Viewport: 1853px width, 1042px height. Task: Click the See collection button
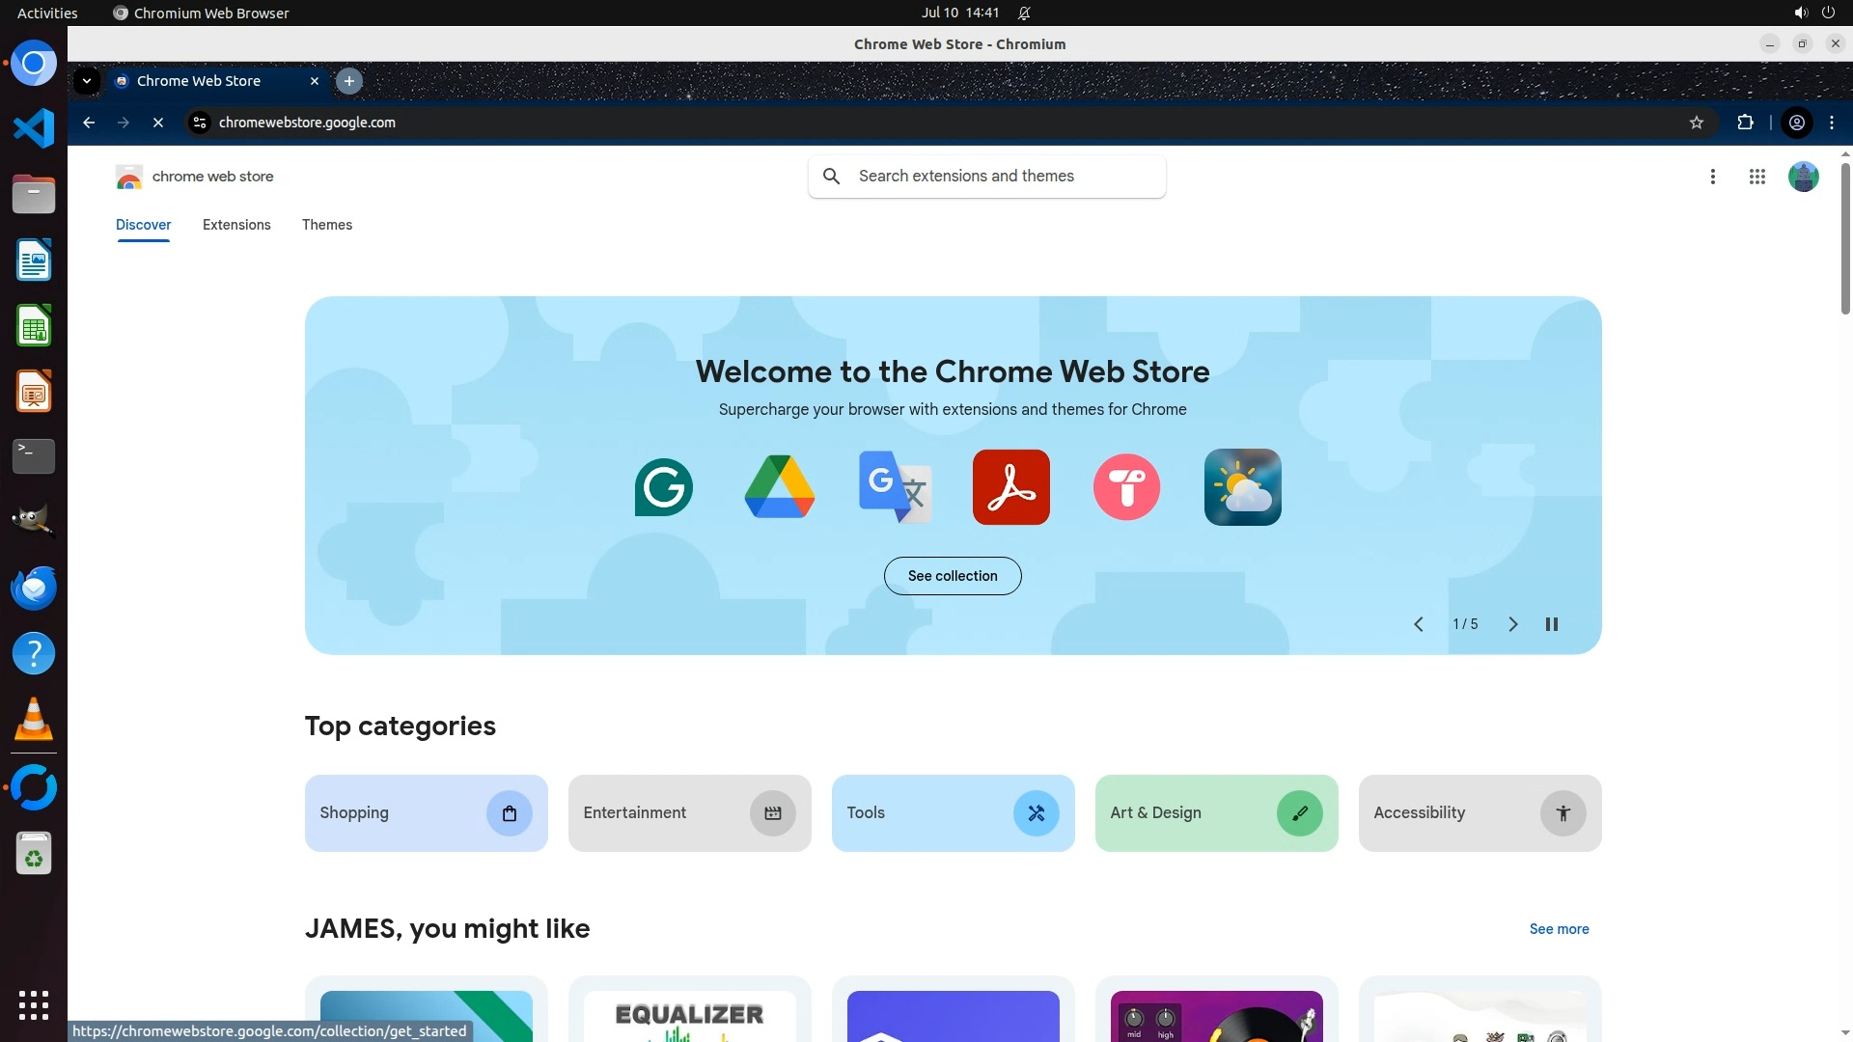pyautogui.click(x=952, y=576)
